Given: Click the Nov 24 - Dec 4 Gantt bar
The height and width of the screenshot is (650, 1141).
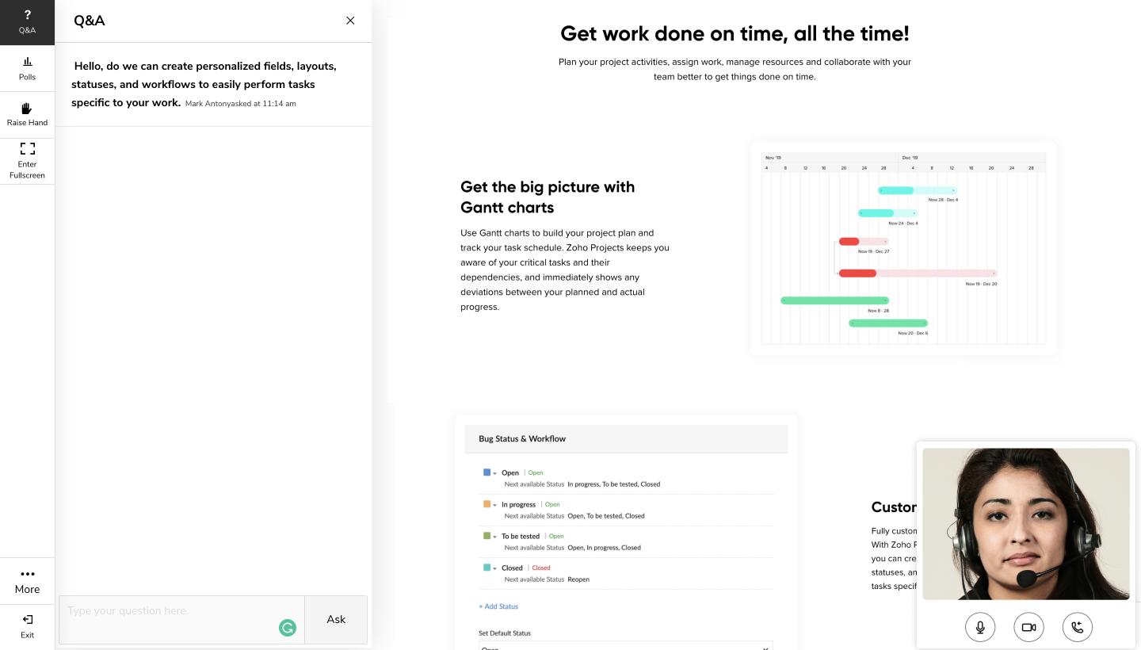Looking at the screenshot, I should coord(887,213).
